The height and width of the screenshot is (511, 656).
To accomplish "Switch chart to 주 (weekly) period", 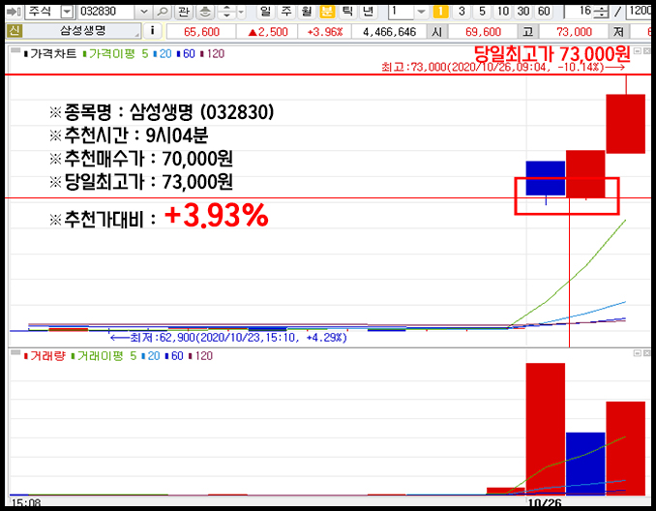I will click(x=286, y=12).
